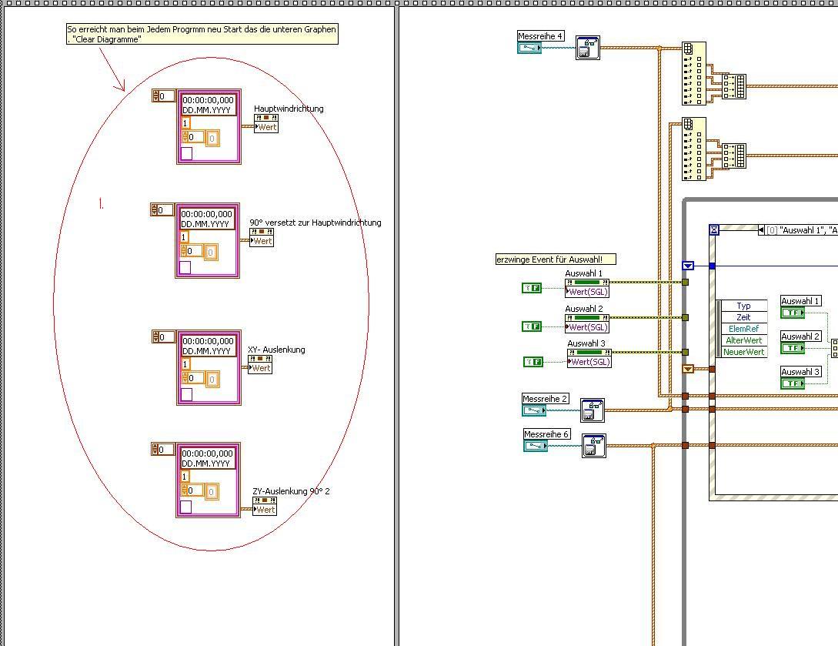Click the empty color box in XY-Auslenkung cluster
The width and height of the screenshot is (838, 646).
coord(186,395)
